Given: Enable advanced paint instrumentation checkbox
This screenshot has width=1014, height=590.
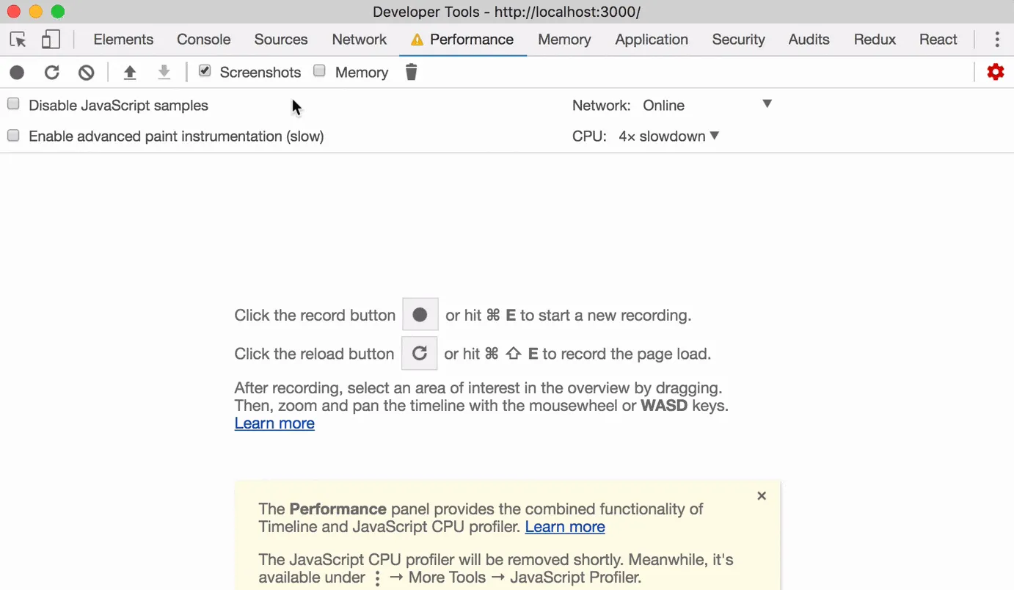Looking at the screenshot, I should 13,136.
